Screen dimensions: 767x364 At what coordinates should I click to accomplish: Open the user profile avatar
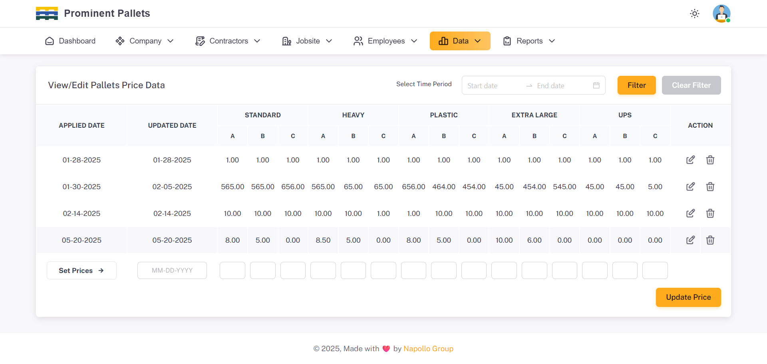(x=721, y=14)
